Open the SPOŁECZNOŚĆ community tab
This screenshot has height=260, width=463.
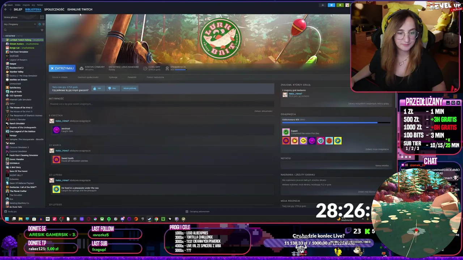54,9
